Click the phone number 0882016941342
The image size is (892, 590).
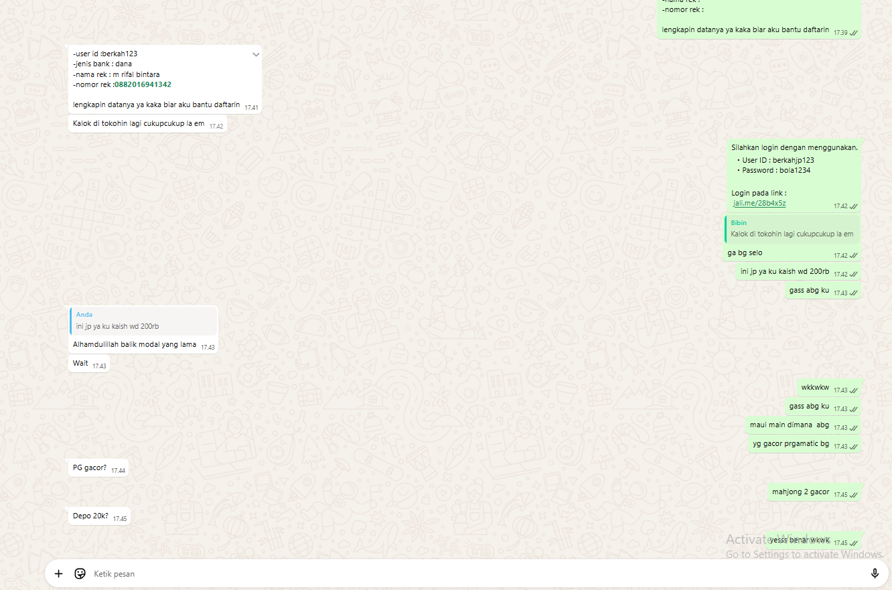click(x=143, y=84)
